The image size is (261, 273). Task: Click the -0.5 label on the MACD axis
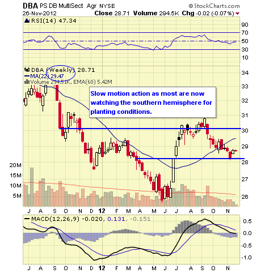click(x=246, y=245)
